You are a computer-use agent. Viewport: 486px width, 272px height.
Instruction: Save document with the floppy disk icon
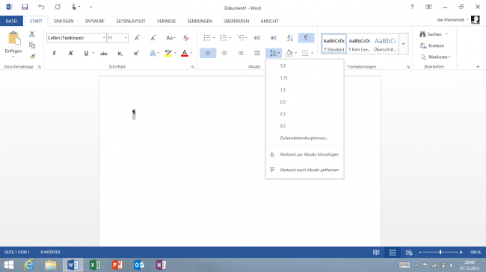pyautogui.click(x=25, y=7)
